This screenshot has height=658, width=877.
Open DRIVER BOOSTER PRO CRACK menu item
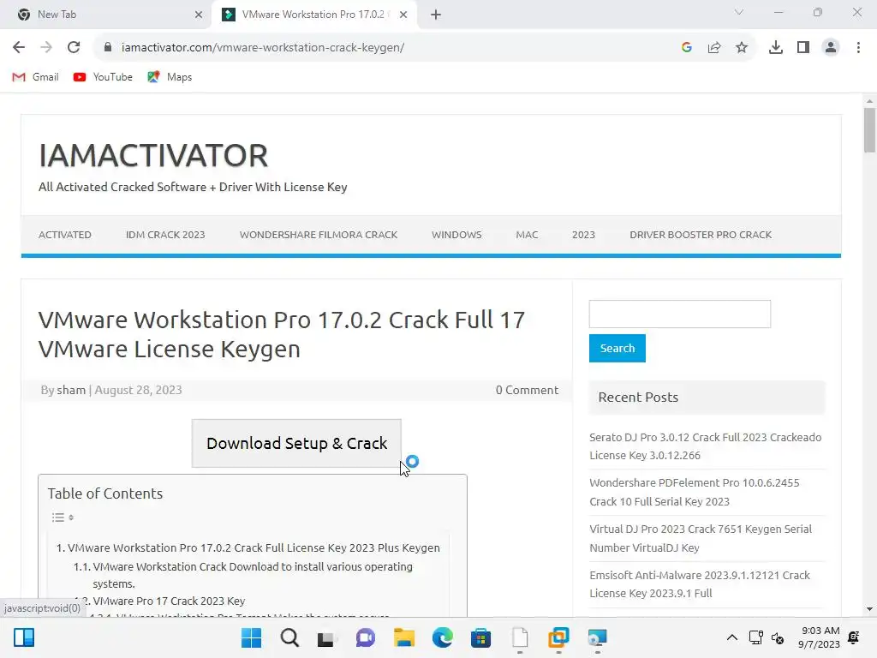click(701, 235)
